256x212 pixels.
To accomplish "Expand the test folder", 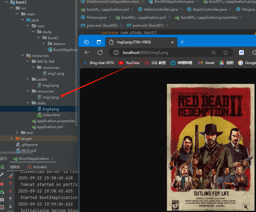I will pos(17,133).
